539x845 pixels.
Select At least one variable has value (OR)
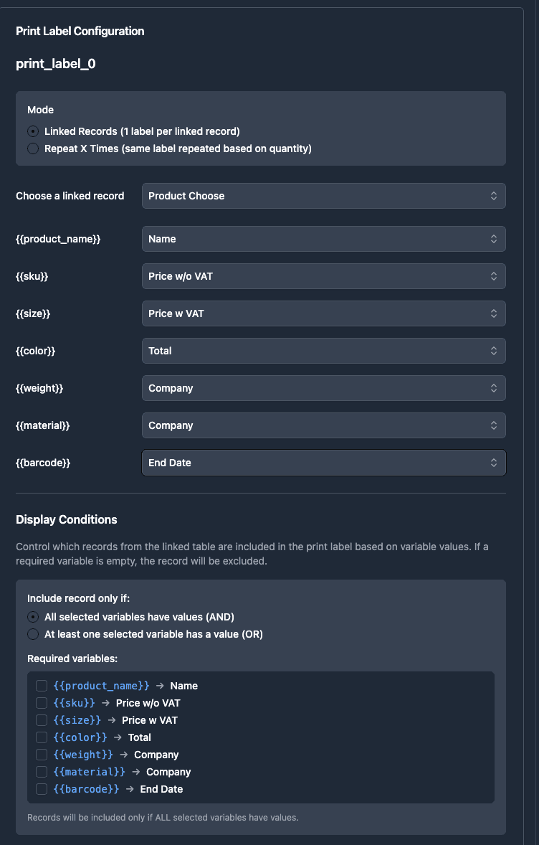point(33,634)
